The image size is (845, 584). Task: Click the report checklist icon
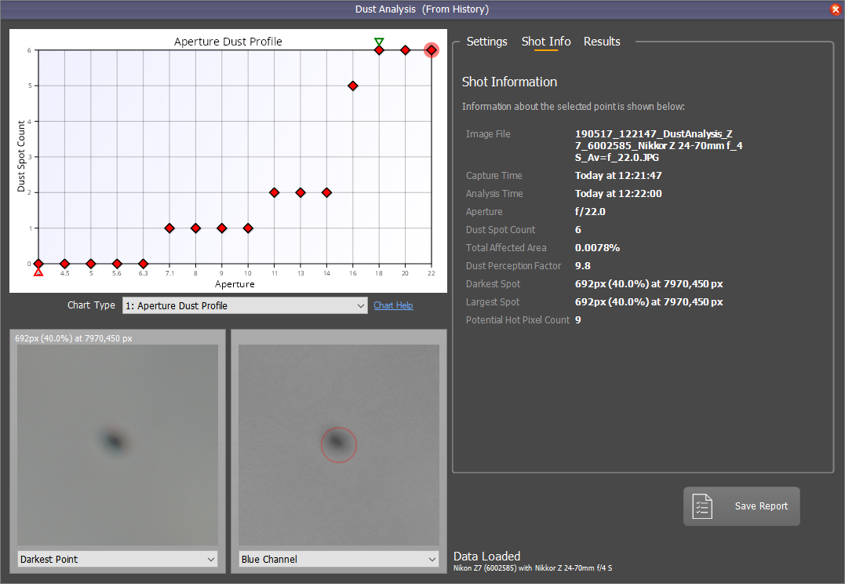pos(702,506)
